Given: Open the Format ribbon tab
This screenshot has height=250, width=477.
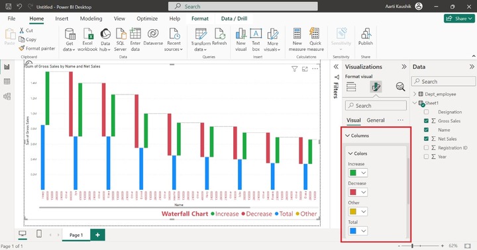Looking at the screenshot, I should click(200, 19).
